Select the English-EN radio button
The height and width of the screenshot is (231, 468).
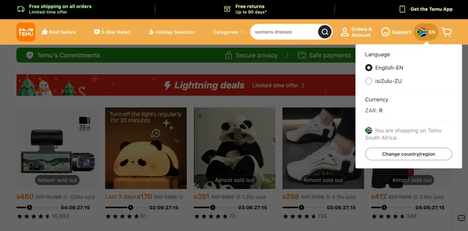click(x=369, y=68)
